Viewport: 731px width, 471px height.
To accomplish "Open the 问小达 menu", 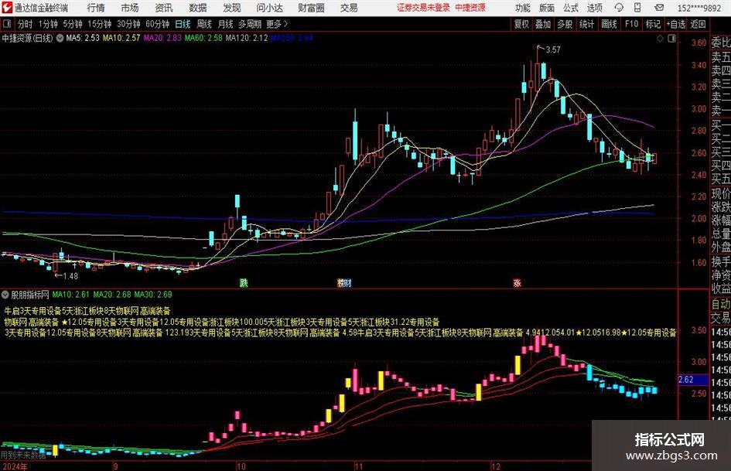I will (269, 8).
